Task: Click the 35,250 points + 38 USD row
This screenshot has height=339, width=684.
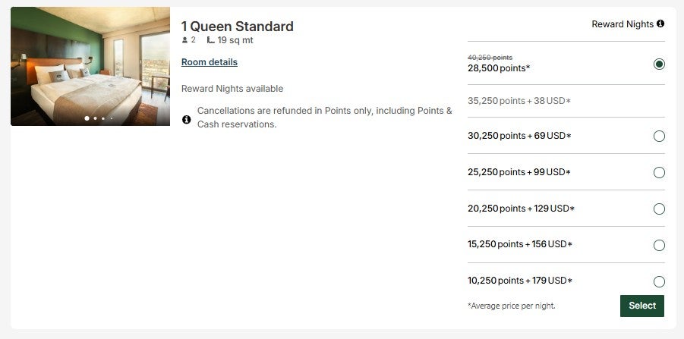Action: [519, 100]
